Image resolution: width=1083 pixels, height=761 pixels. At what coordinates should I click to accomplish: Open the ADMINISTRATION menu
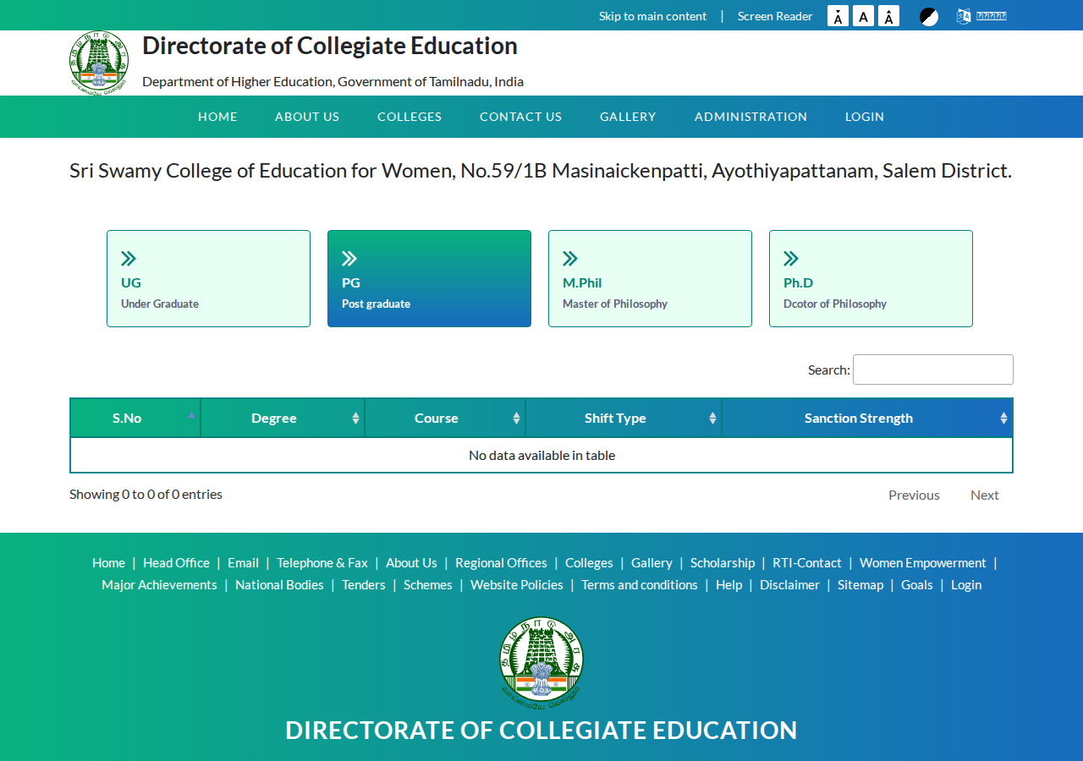click(x=750, y=117)
